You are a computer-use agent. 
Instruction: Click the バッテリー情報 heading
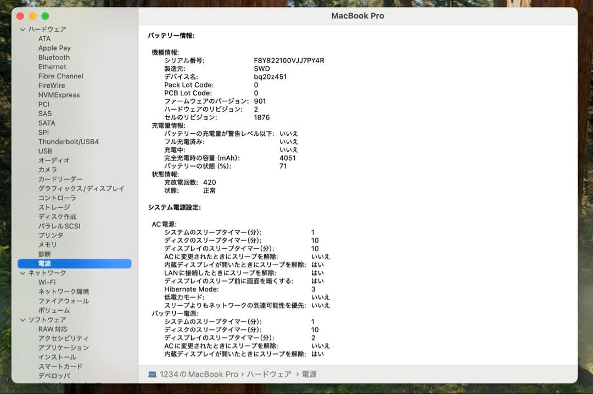click(171, 36)
